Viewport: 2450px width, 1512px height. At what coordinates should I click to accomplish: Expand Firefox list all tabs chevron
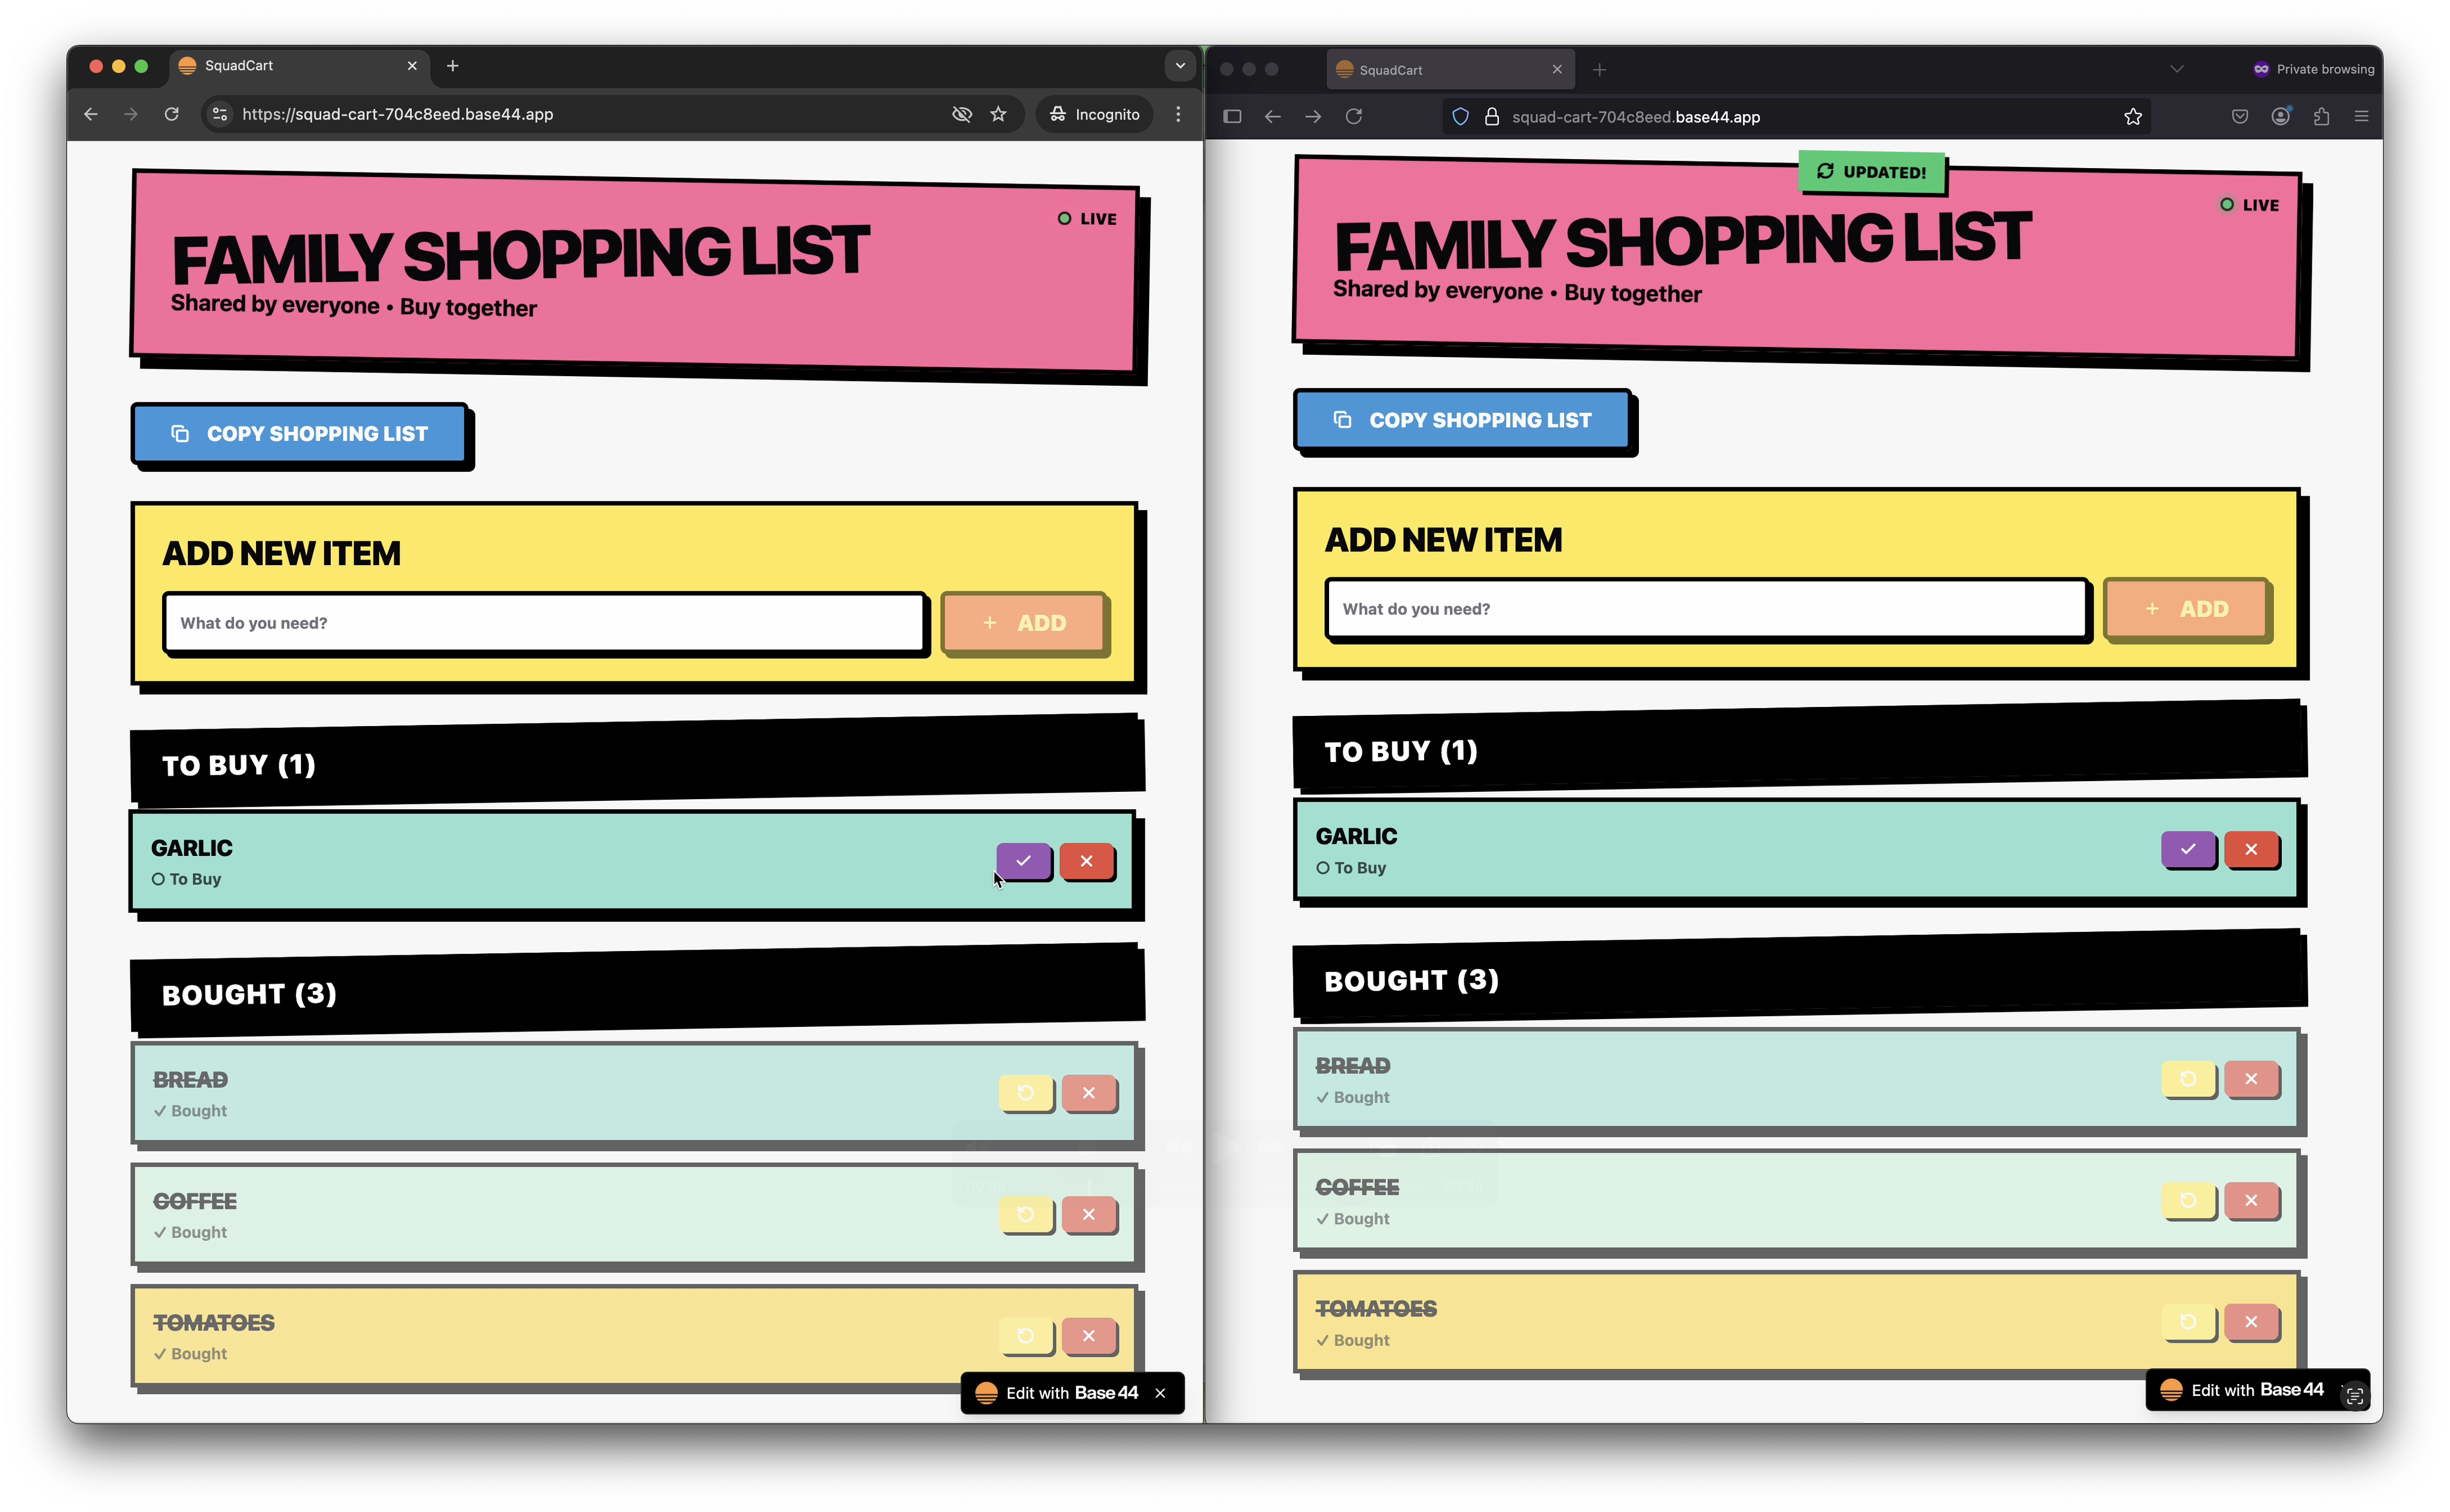pyautogui.click(x=2176, y=69)
